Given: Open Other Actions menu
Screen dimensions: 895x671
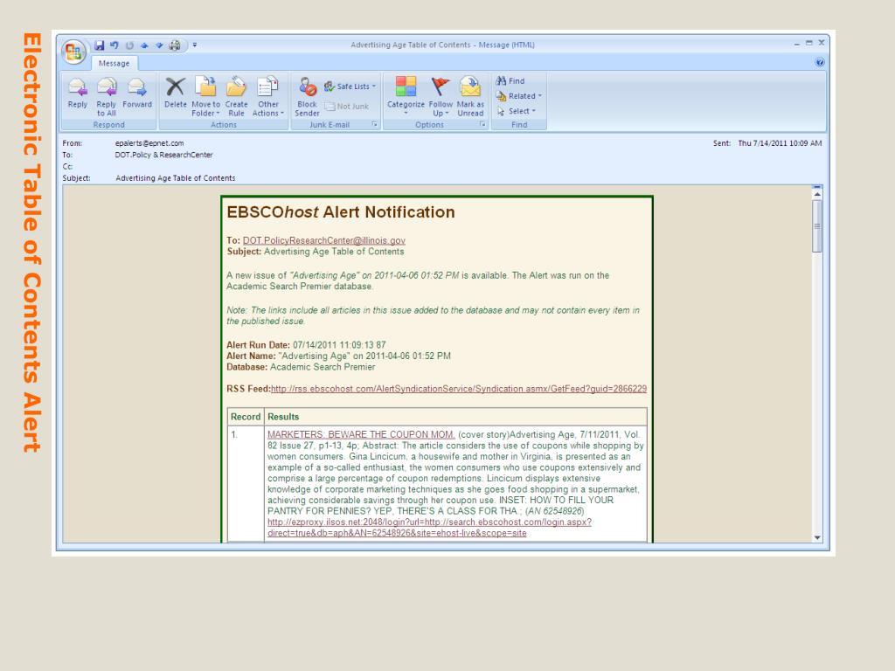Looking at the screenshot, I should (x=268, y=96).
